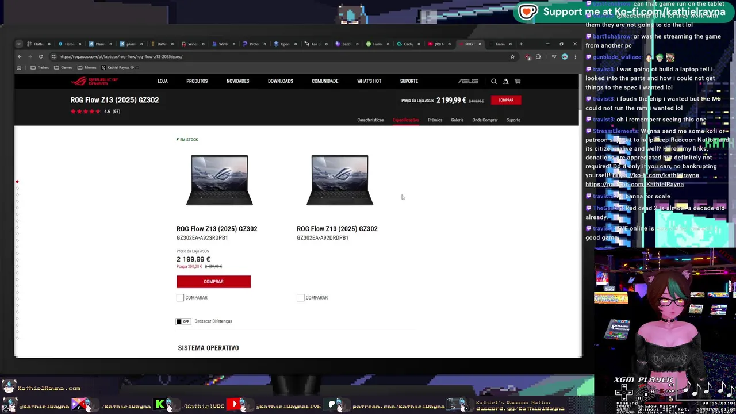The width and height of the screenshot is (736, 414).
Task: Switch to the Prémios tab
Action: pyautogui.click(x=435, y=120)
